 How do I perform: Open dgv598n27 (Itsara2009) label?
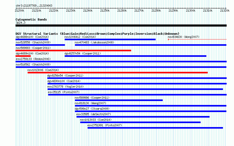click(x=92, y=109)
